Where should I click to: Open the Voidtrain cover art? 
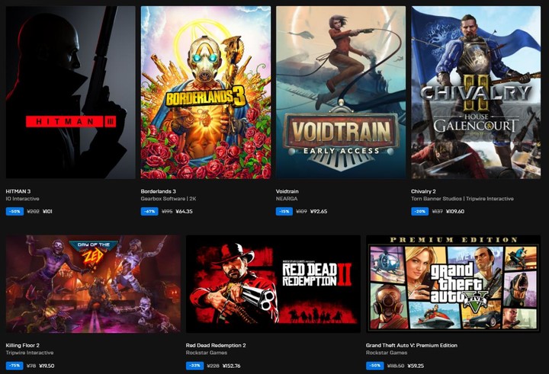pyautogui.click(x=341, y=92)
